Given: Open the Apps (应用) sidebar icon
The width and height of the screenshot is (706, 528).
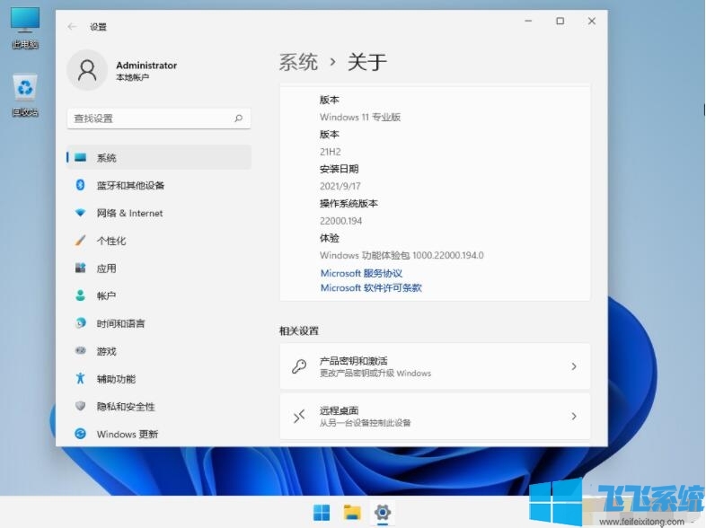Looking at the screenshot, I should click(x=80, y=268).
